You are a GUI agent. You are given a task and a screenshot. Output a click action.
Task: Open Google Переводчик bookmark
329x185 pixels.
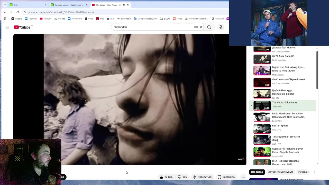(x=145, y=18)
